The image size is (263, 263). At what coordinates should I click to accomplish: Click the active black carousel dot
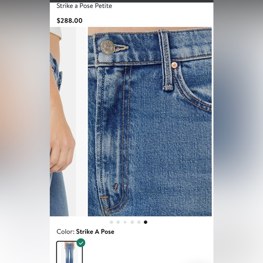tap(146, 222)
